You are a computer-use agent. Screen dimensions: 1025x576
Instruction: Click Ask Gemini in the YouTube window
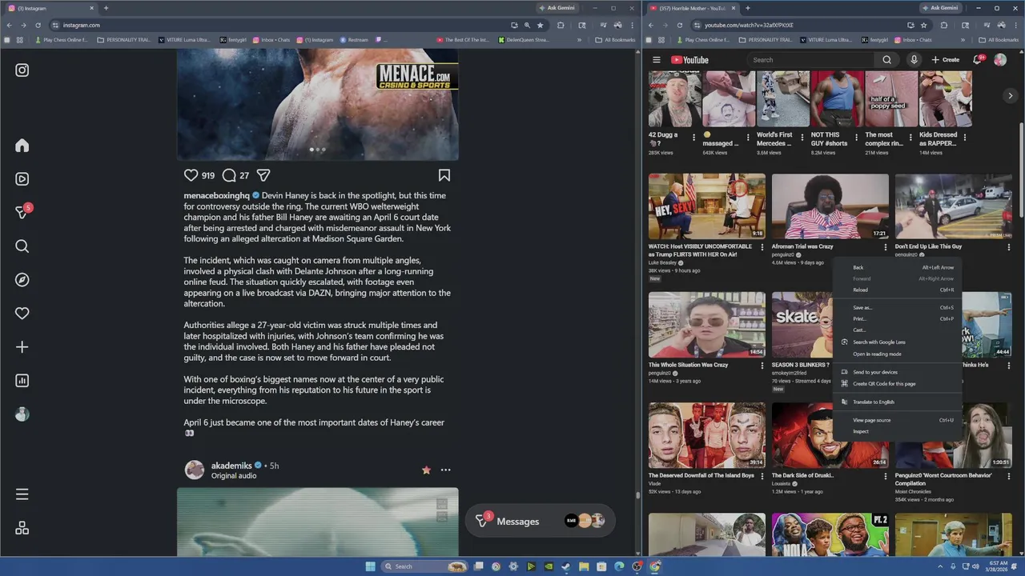941,8
